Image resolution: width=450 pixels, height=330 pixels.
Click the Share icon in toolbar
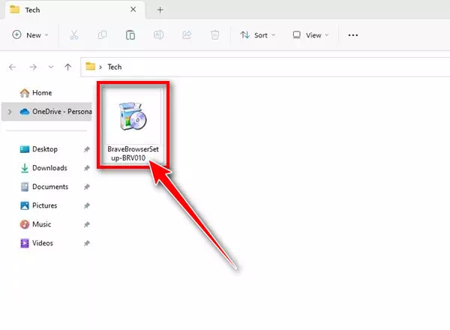pyautogui.click(x=187, y=35)
